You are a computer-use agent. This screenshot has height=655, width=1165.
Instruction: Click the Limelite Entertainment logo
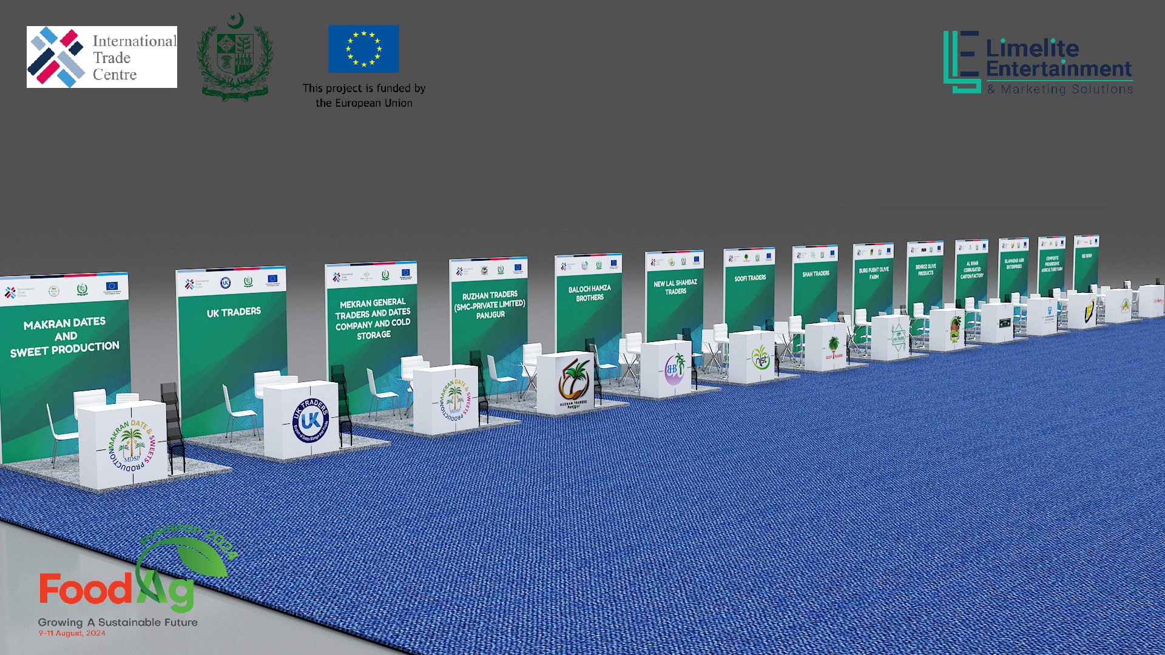1038,62
